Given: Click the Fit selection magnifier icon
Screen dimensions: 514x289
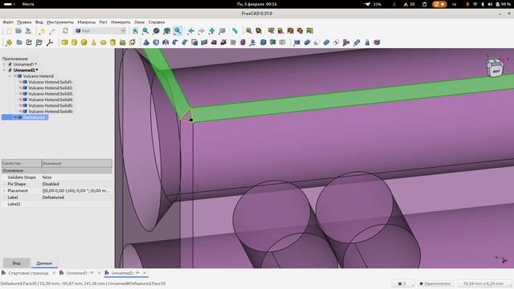Looking at the screenshot, I should [145, 31].
